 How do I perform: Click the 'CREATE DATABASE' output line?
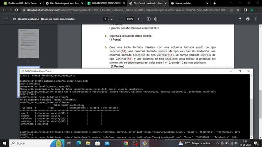tap(30, 84)
